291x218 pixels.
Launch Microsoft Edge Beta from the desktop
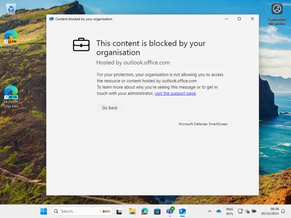(x=11, y=97)
